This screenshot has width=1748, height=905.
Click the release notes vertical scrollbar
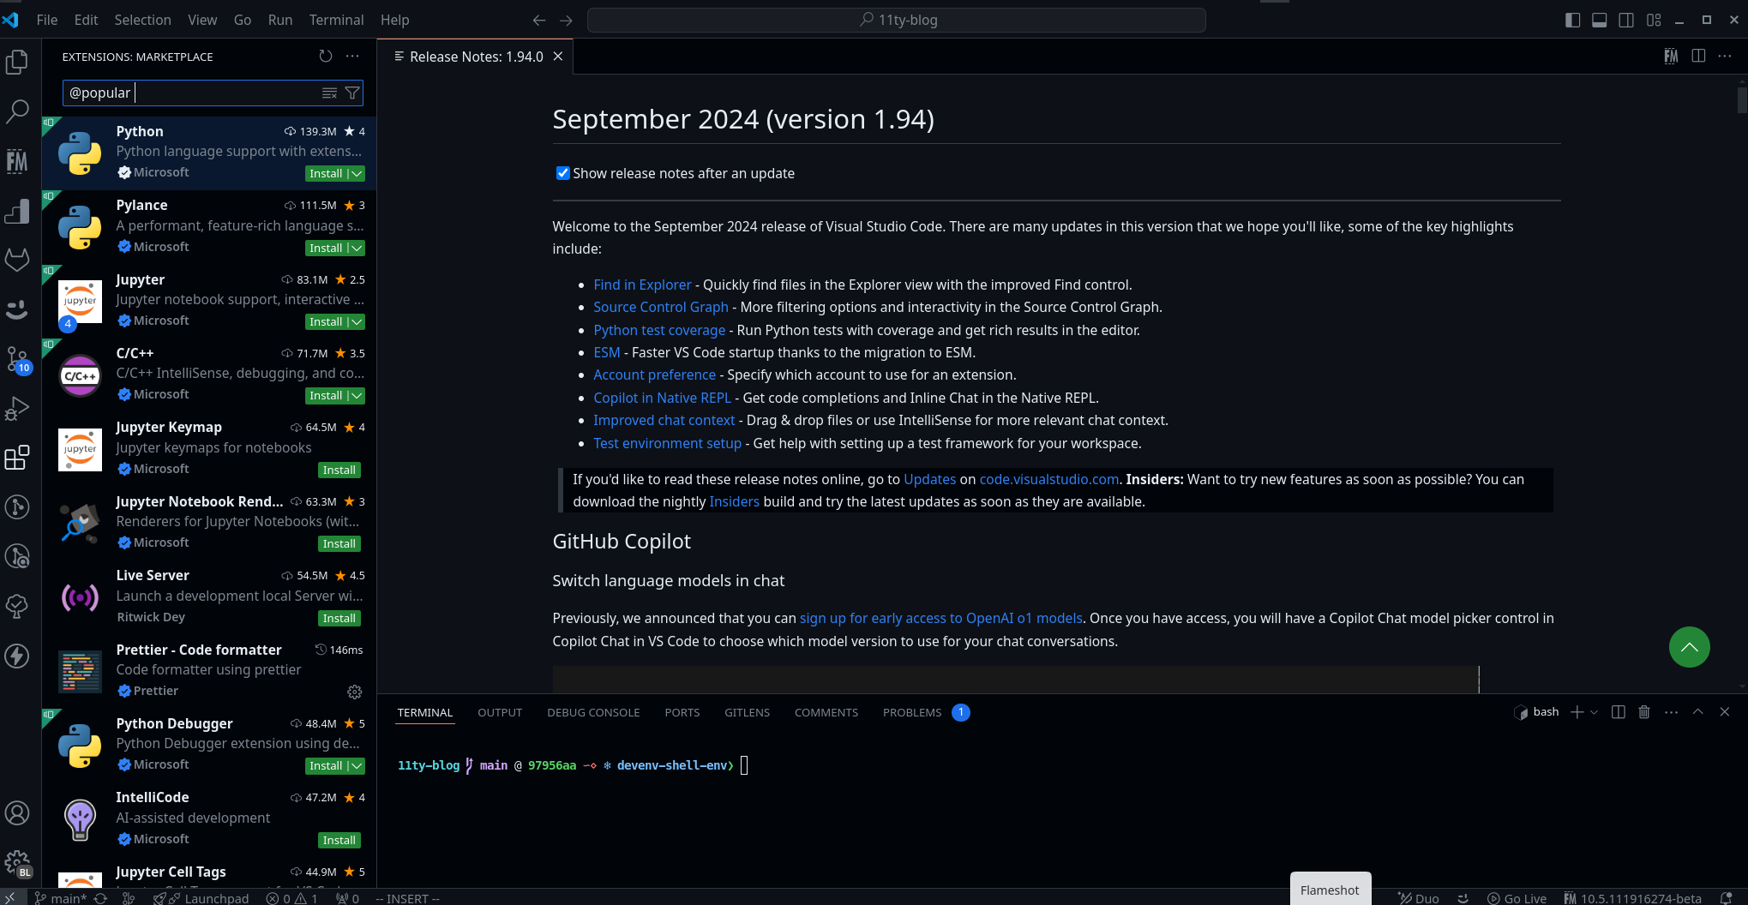(1742, 99)
